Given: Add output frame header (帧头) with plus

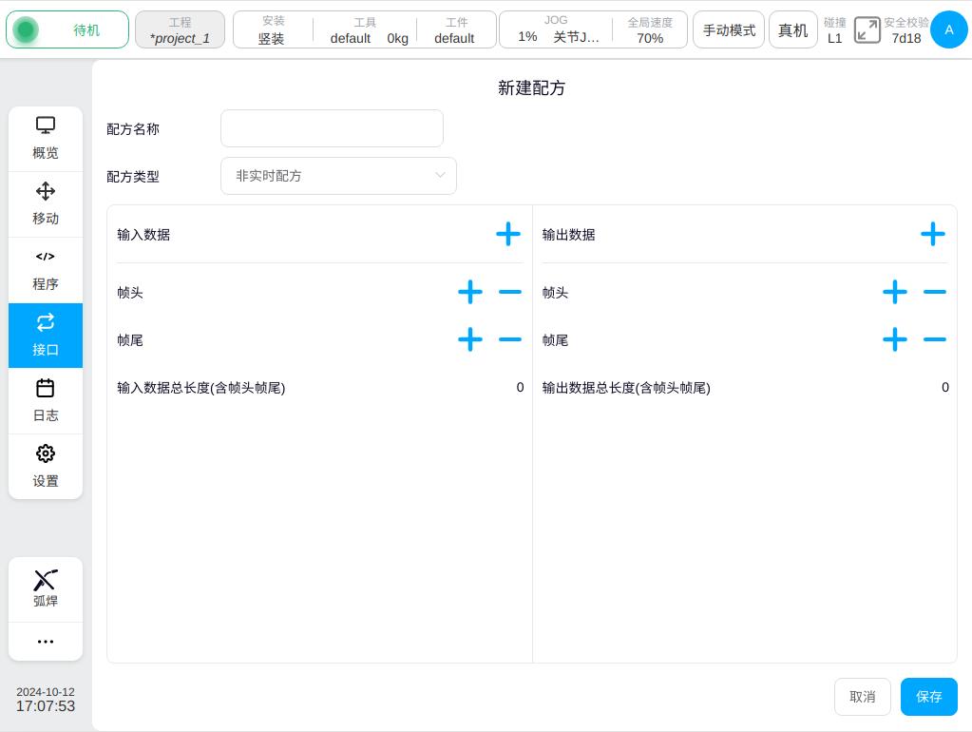Looking at the screenshot, I should 894,292.
